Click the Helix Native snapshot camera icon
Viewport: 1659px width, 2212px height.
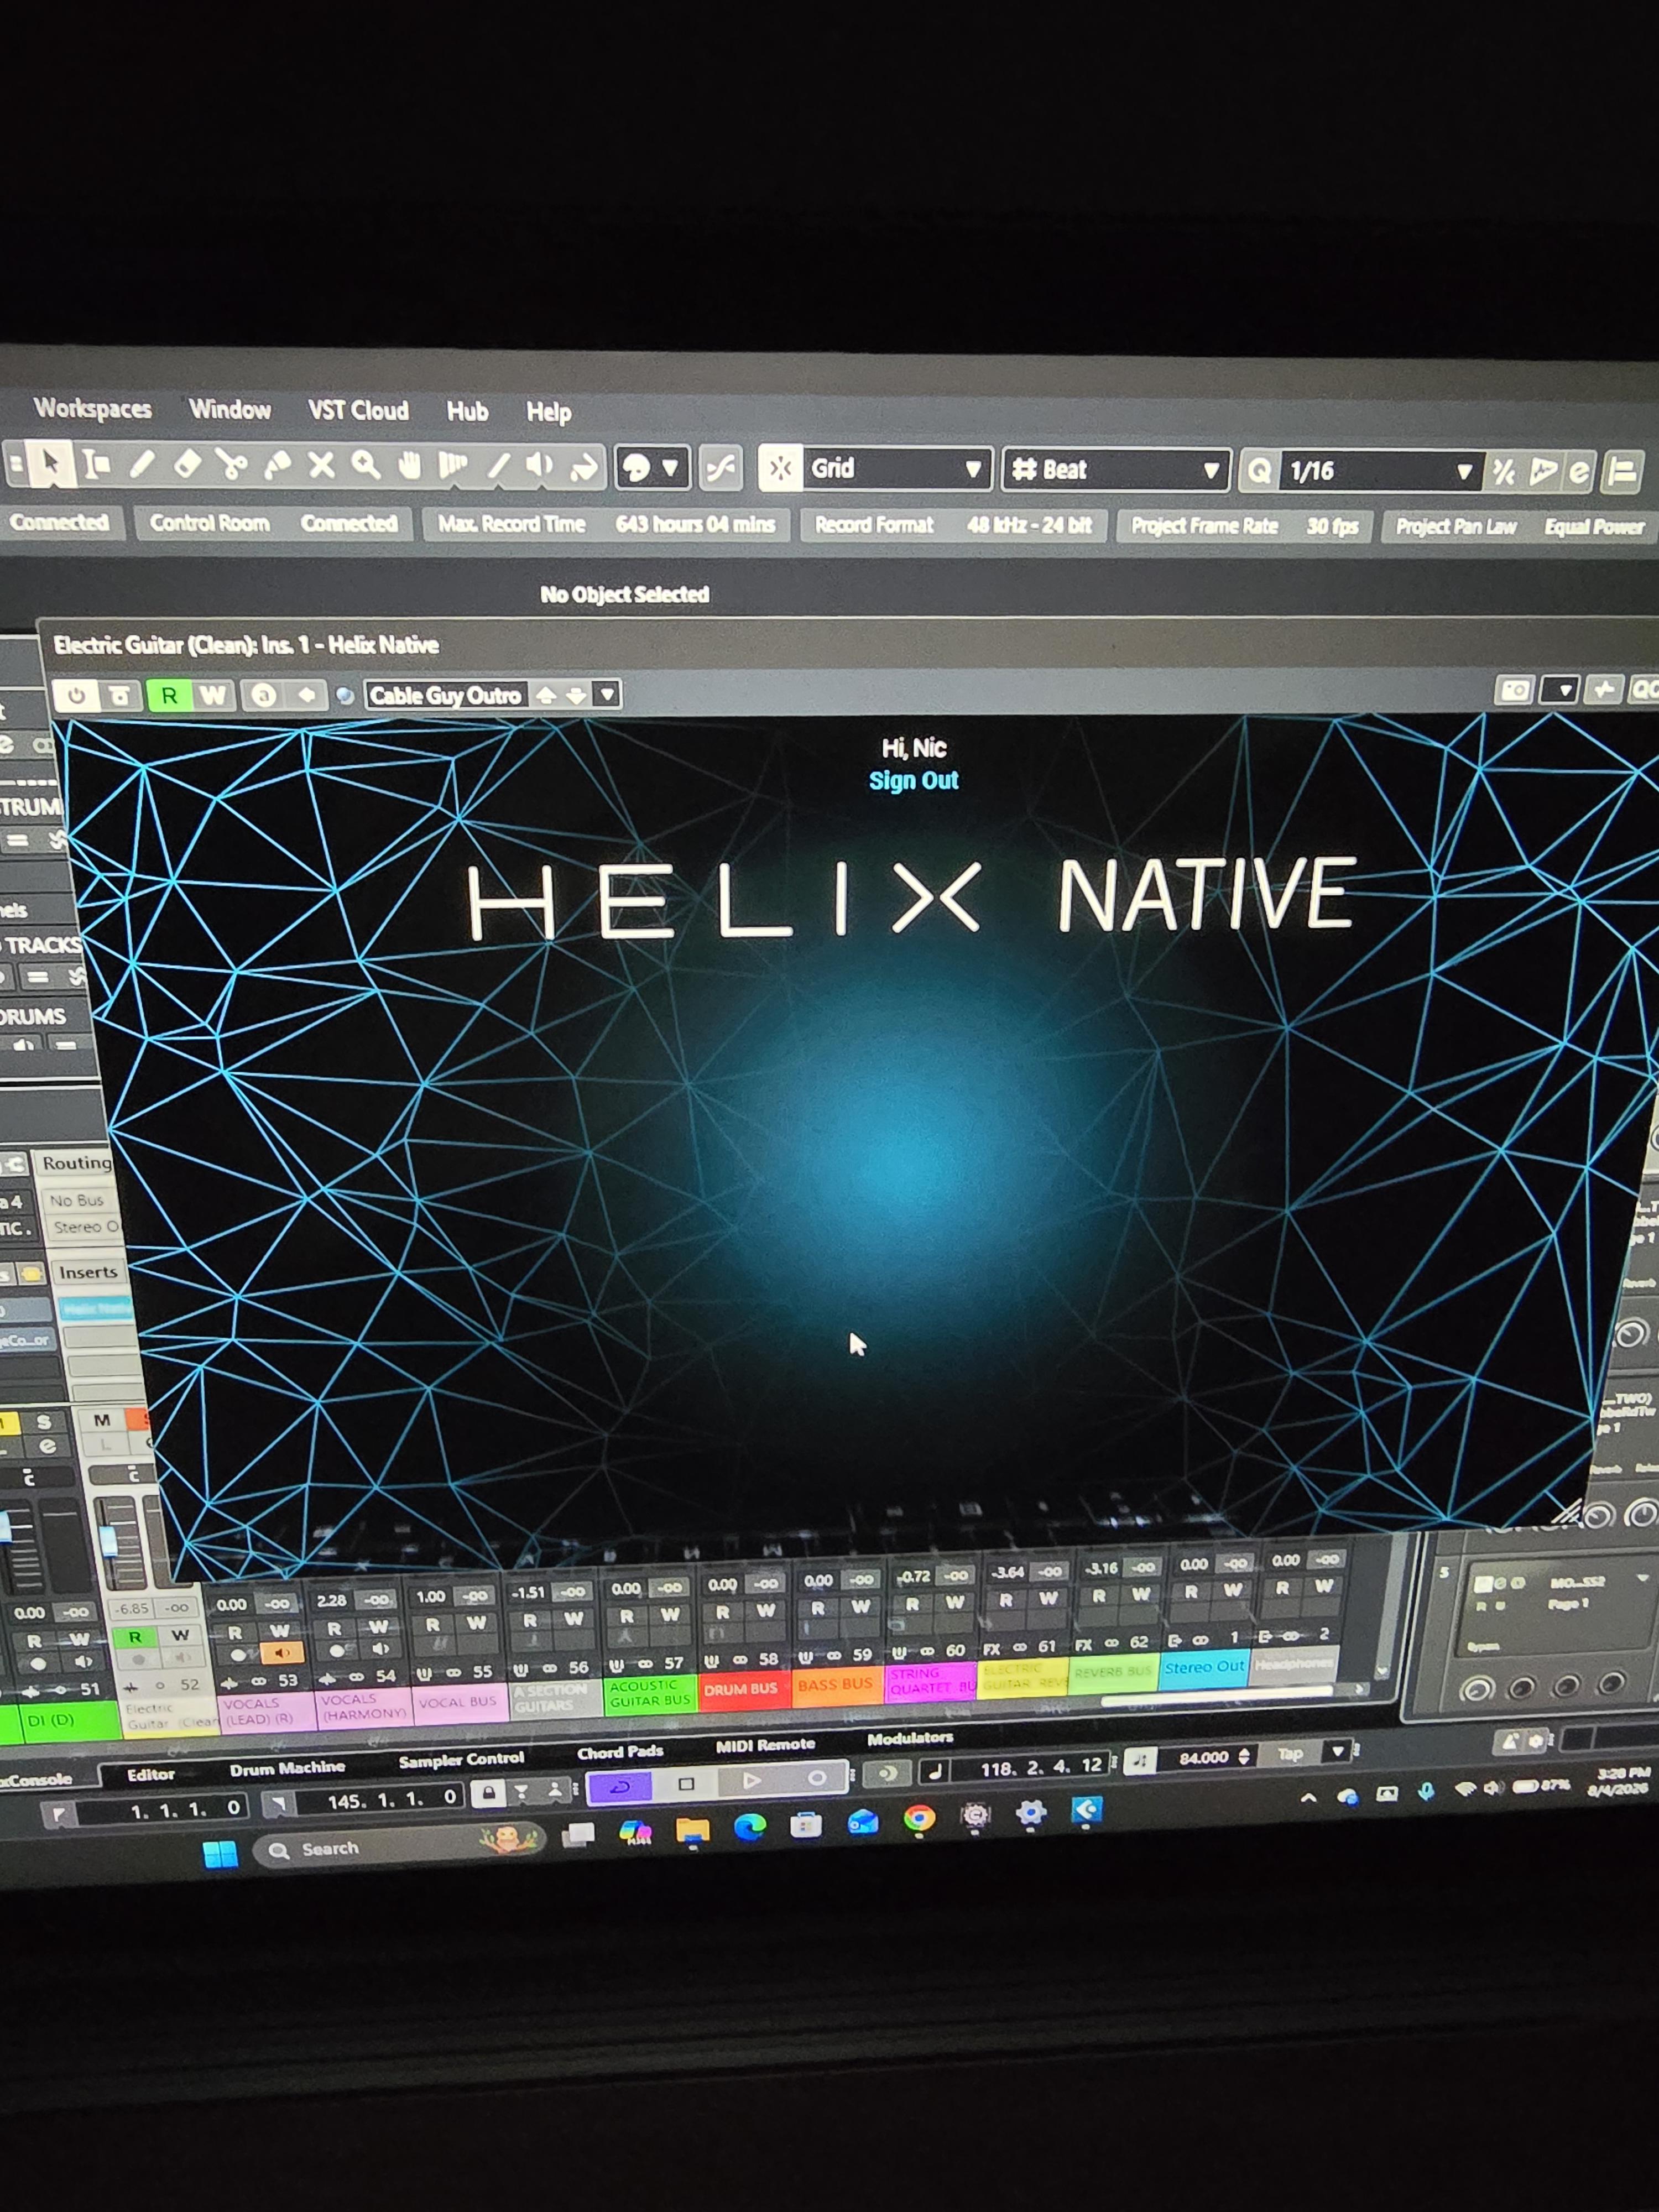(1514, 690)
